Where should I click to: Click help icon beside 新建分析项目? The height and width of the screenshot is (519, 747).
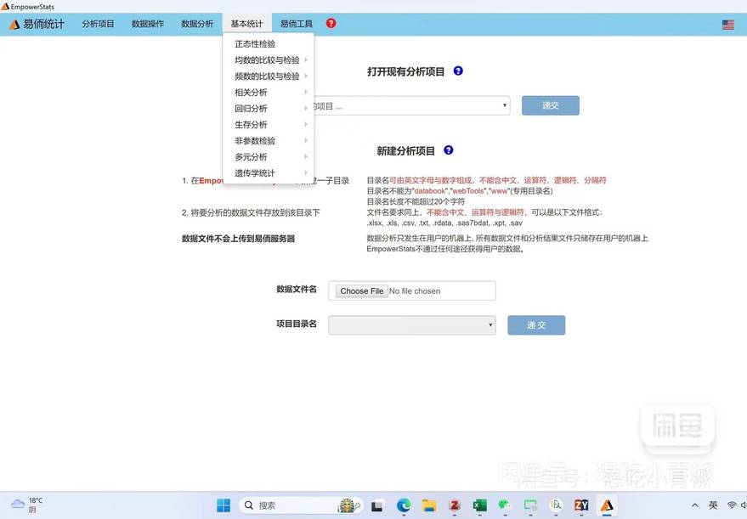pyautogui.click(x=448, y=150)
